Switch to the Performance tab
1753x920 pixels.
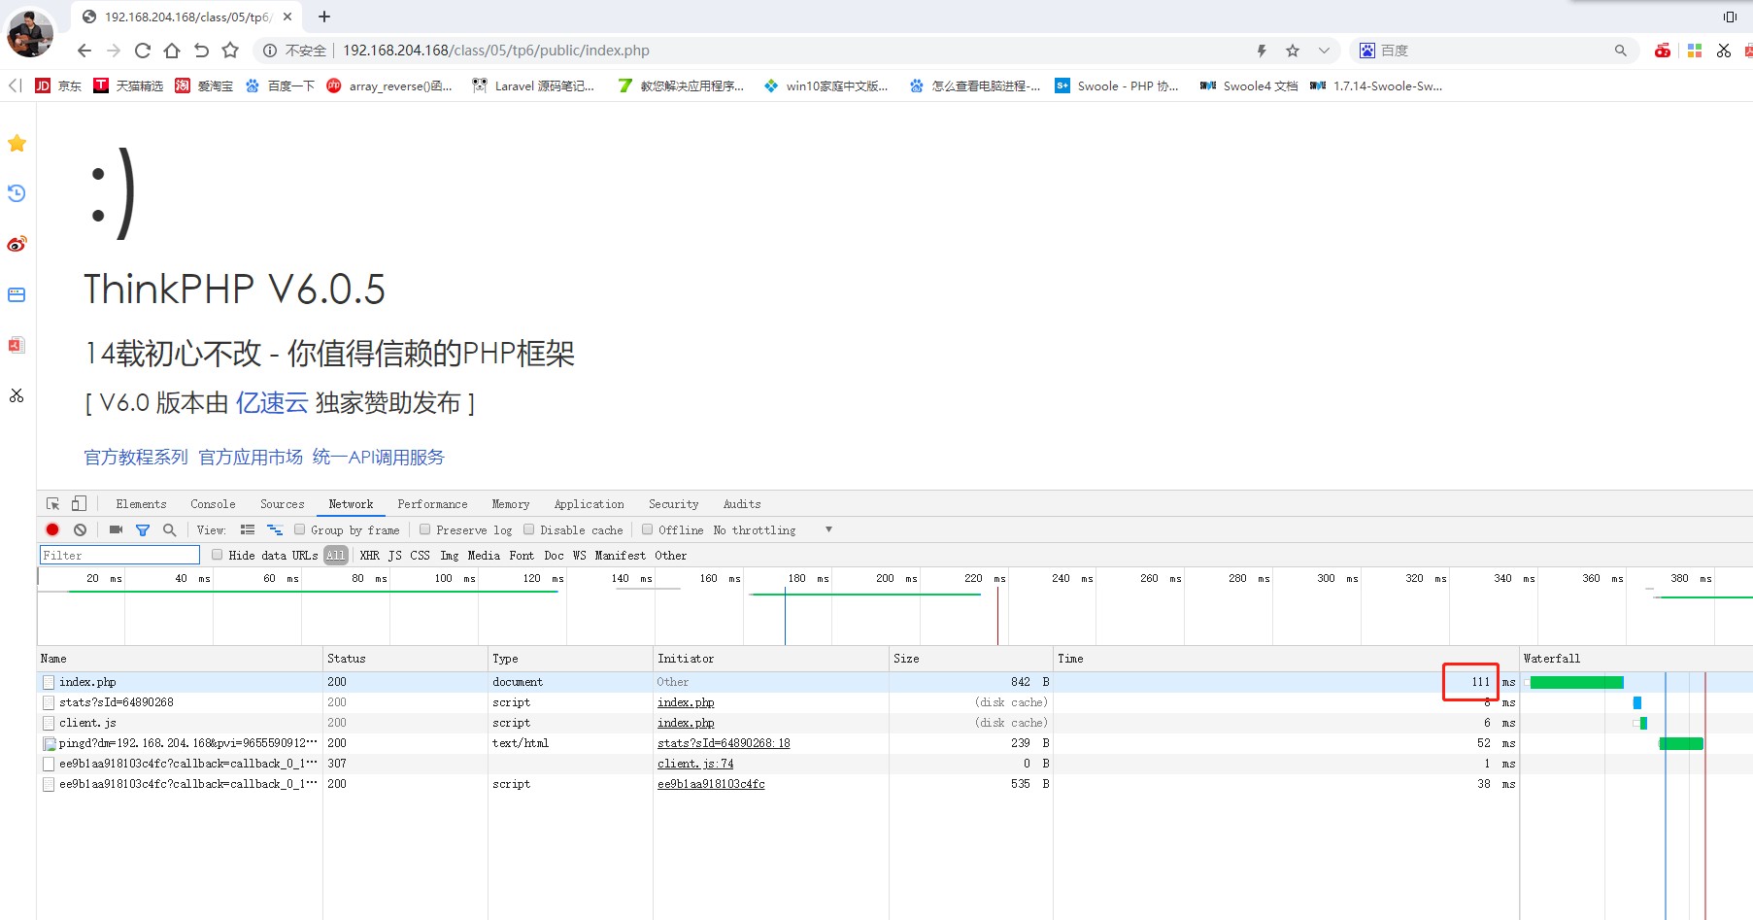click(432, 504)
